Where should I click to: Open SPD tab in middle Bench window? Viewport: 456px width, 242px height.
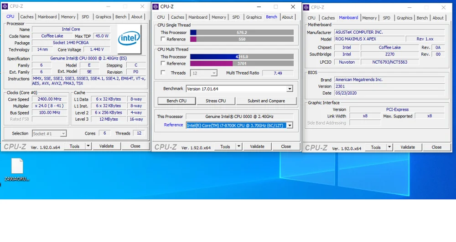(236, 17)
